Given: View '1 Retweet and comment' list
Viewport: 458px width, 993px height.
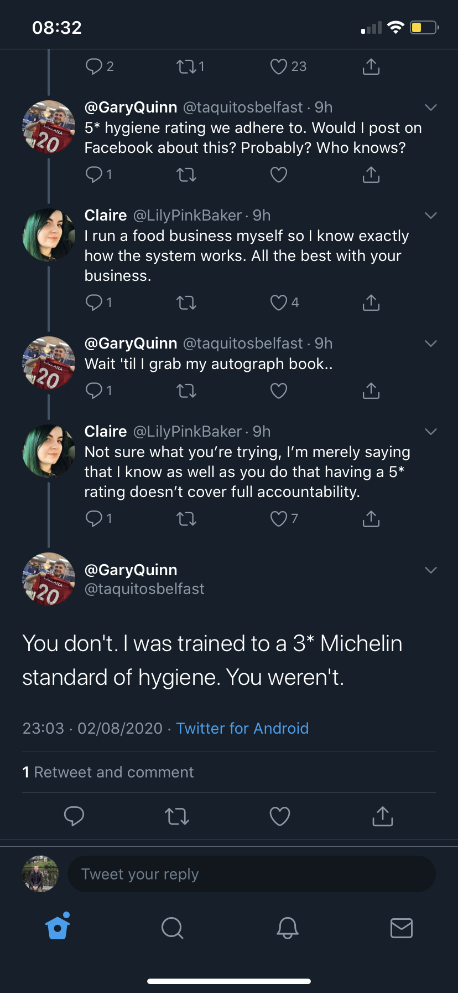Looking at the screenshot, I should coord(108,772).
